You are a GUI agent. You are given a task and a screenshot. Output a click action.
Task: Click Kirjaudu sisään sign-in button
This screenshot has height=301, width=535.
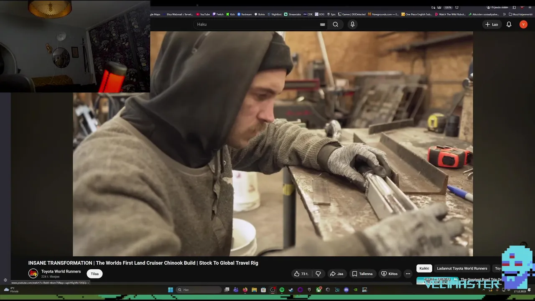pos(497,8)
